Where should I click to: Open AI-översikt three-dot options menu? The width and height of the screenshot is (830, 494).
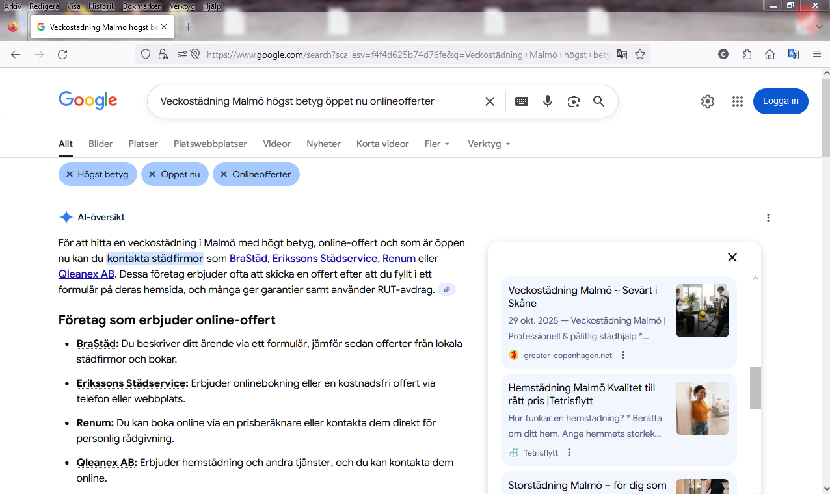tap(768, 218)
